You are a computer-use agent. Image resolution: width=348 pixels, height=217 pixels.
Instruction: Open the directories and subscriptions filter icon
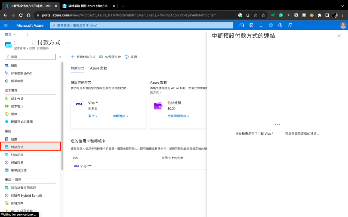[251, 25]
